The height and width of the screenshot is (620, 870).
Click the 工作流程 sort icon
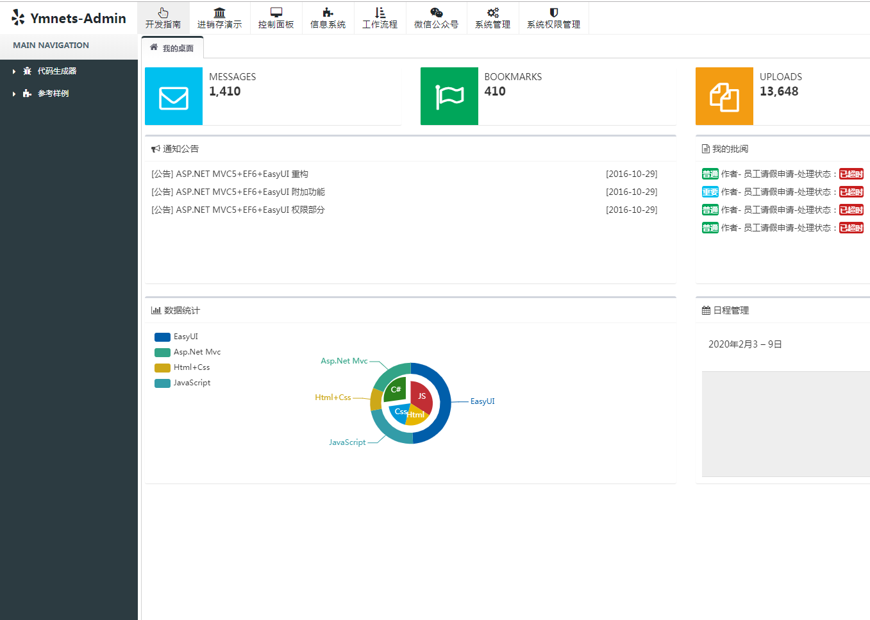point(380,13)
